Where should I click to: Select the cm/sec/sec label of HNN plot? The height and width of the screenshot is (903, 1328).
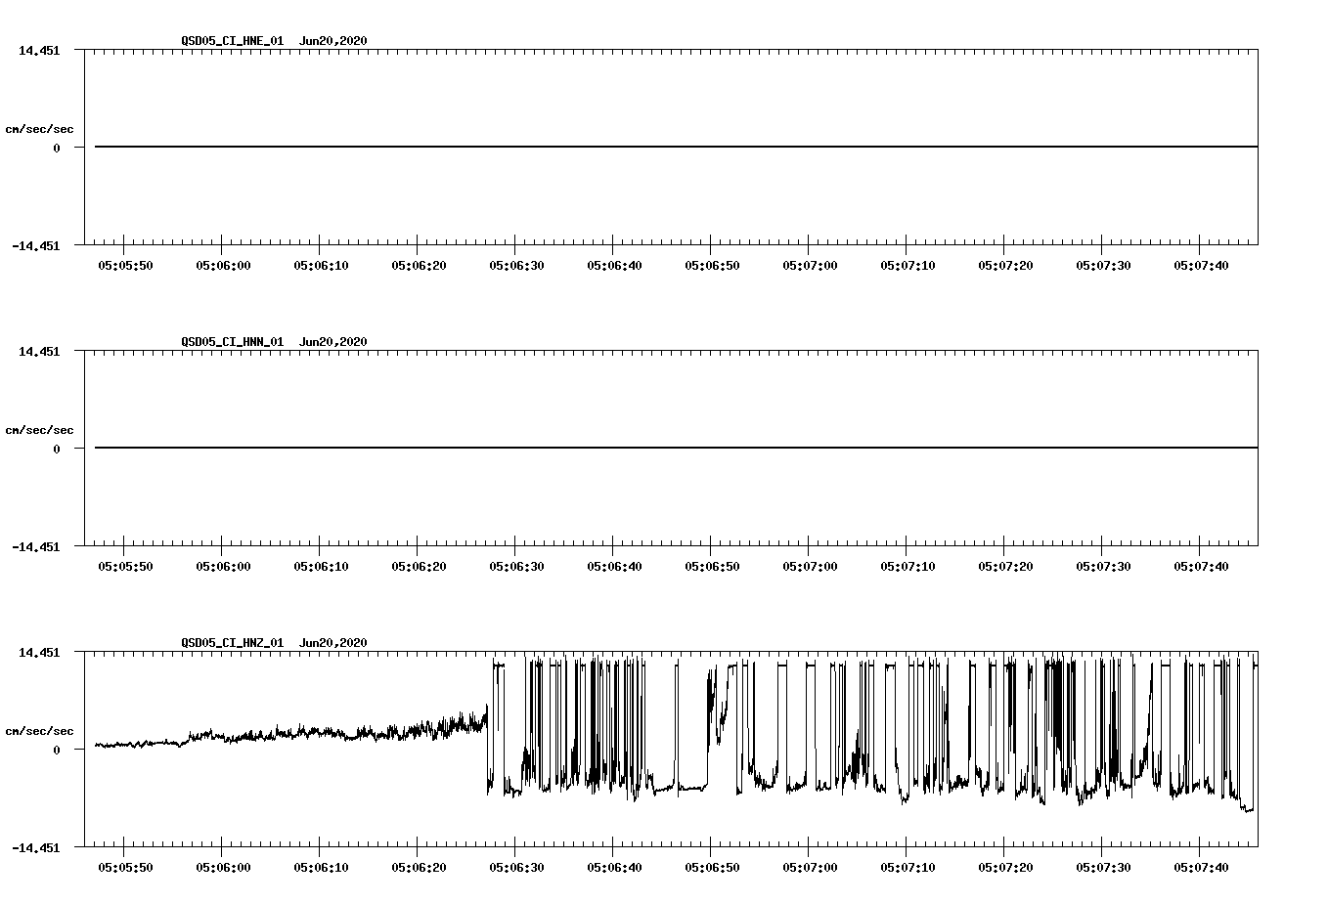tap(39, 430)
